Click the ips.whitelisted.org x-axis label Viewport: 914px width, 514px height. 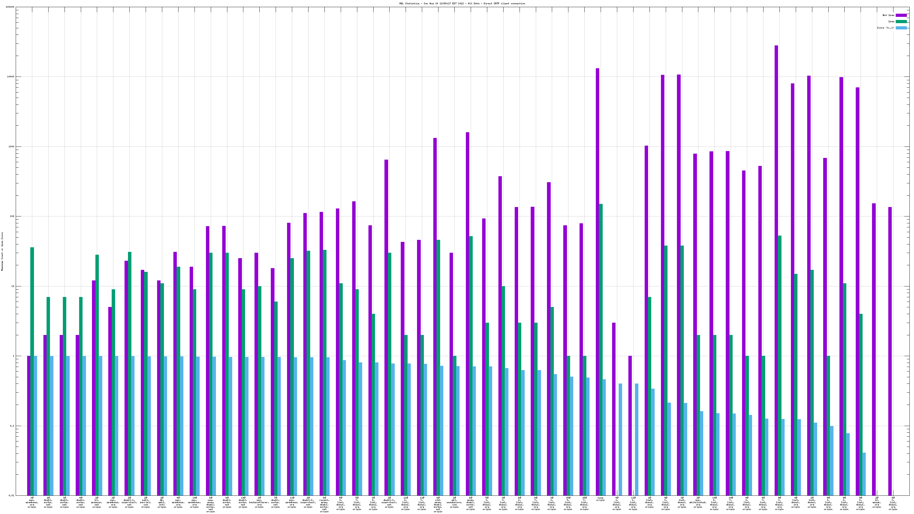click(x=698, y=502)
